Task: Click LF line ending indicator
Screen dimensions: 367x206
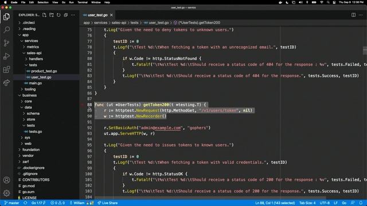Action: coord(335,203)
